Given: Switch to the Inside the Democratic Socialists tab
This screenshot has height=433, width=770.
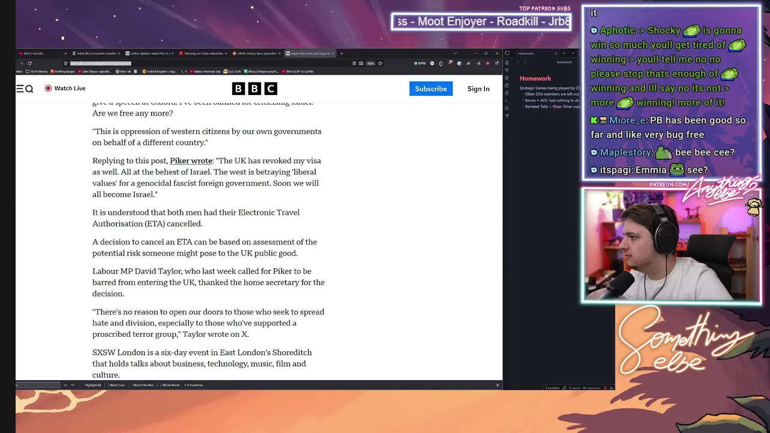Looking at the screenshot, I should coord(95,54).
